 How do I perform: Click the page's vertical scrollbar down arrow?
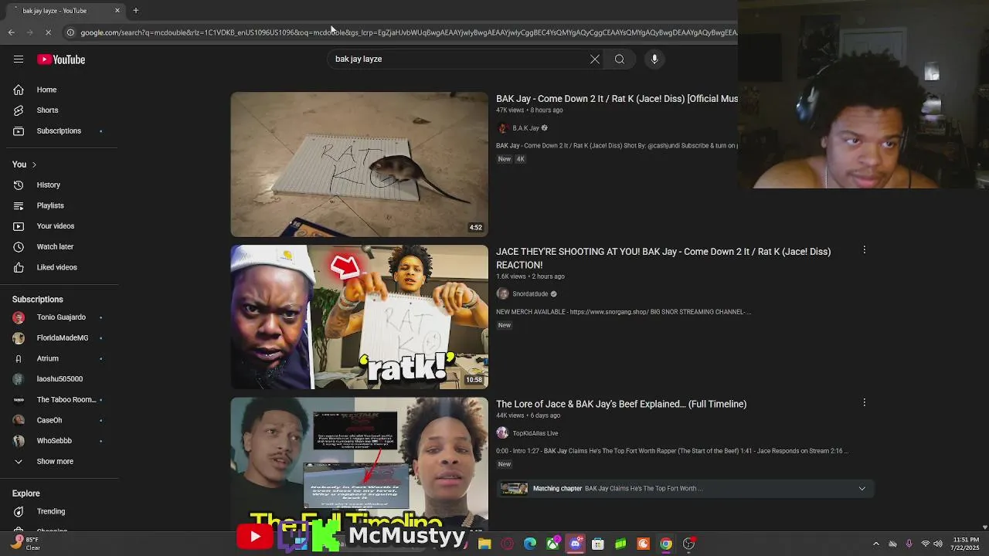pyautogui.click(x=984, y=527)
